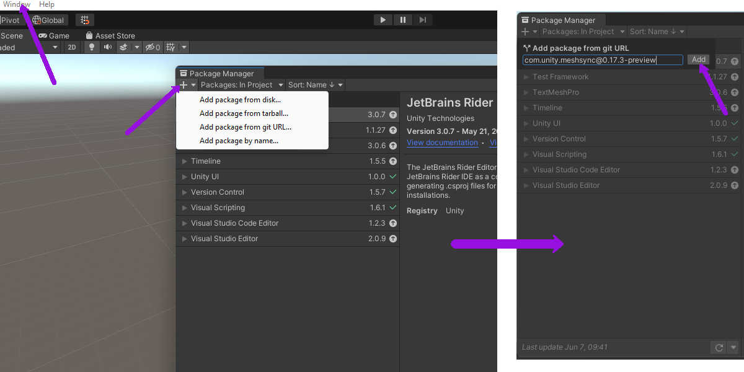Open the Window menu

pos(16,4)
